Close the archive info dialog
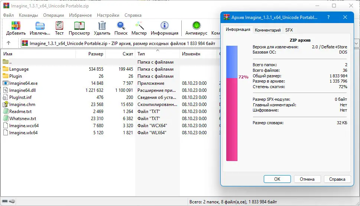The height and width of the screenshot is (206, 360). coord(345,17)
